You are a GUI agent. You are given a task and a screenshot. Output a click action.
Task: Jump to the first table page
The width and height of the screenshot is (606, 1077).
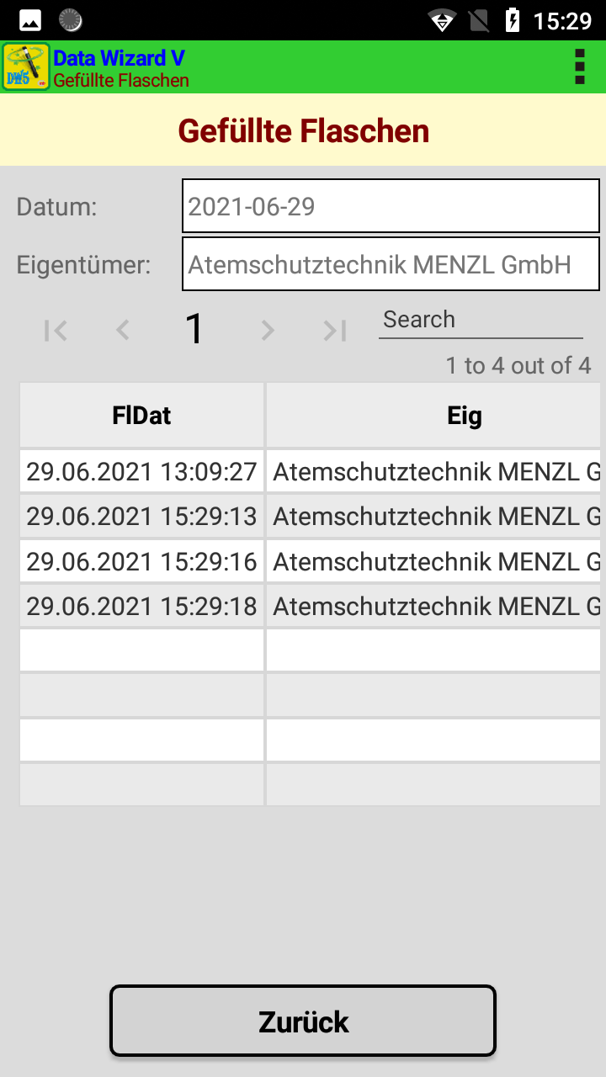pos(56,331)
